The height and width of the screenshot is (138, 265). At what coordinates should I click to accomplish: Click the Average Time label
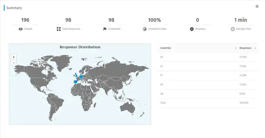[243, 29]
